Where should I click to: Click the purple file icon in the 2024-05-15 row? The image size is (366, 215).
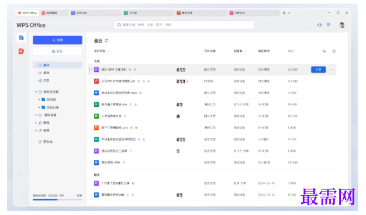point(96,183)
